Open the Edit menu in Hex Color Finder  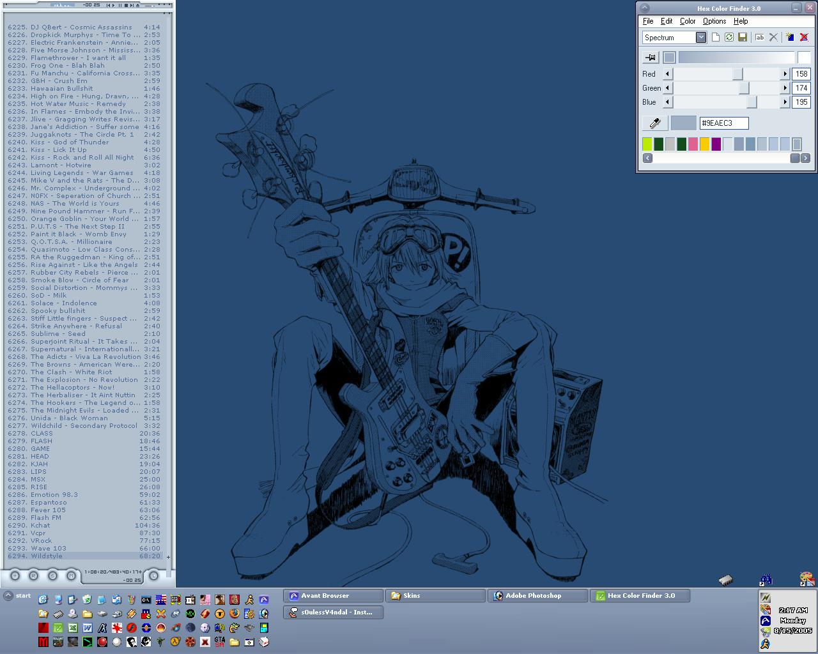(667, 21)
